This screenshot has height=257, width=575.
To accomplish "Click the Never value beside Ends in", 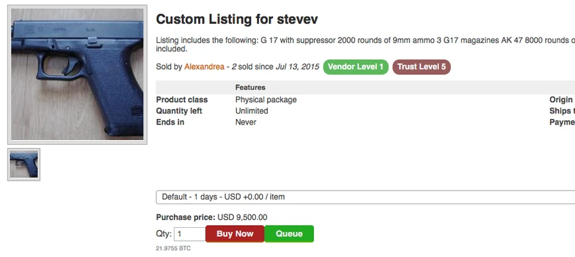I will click(x=246, y=122).
